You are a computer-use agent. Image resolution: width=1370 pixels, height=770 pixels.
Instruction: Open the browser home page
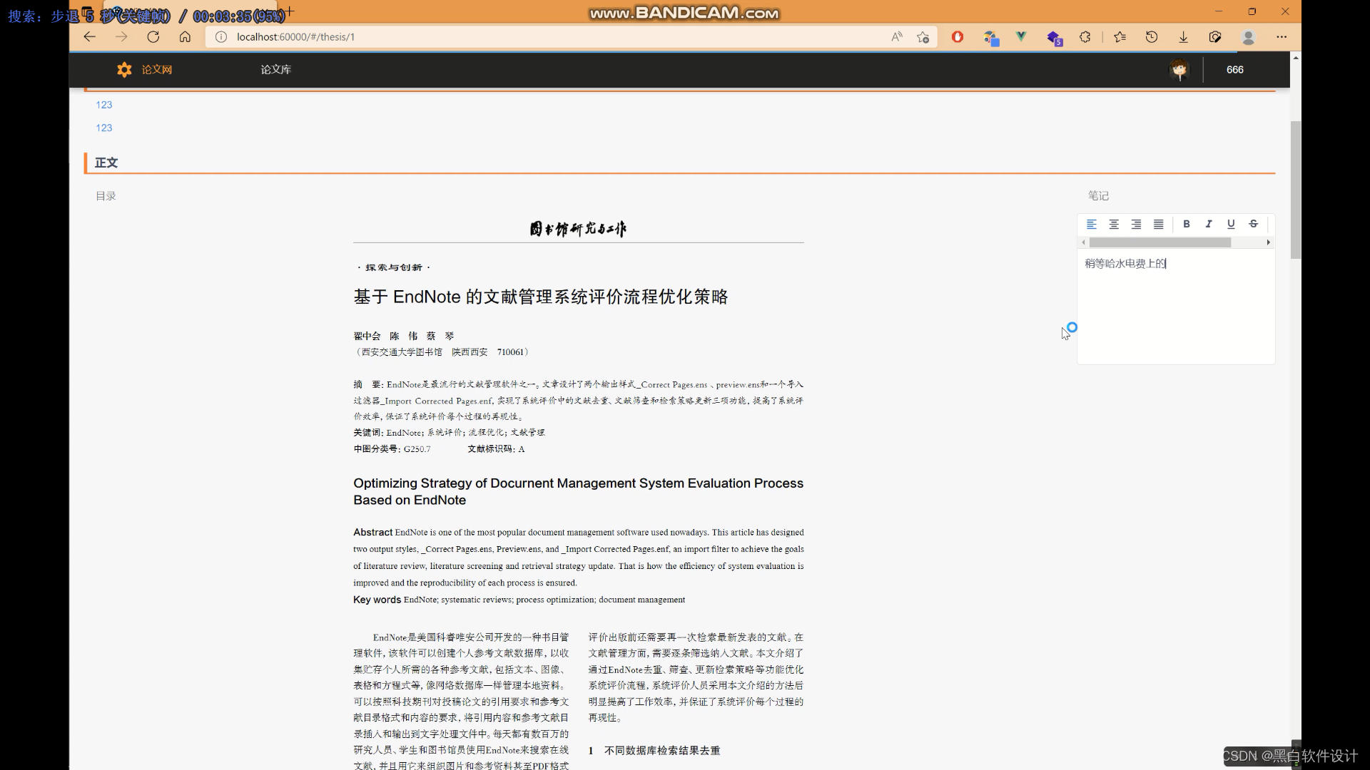coord(185,37)
